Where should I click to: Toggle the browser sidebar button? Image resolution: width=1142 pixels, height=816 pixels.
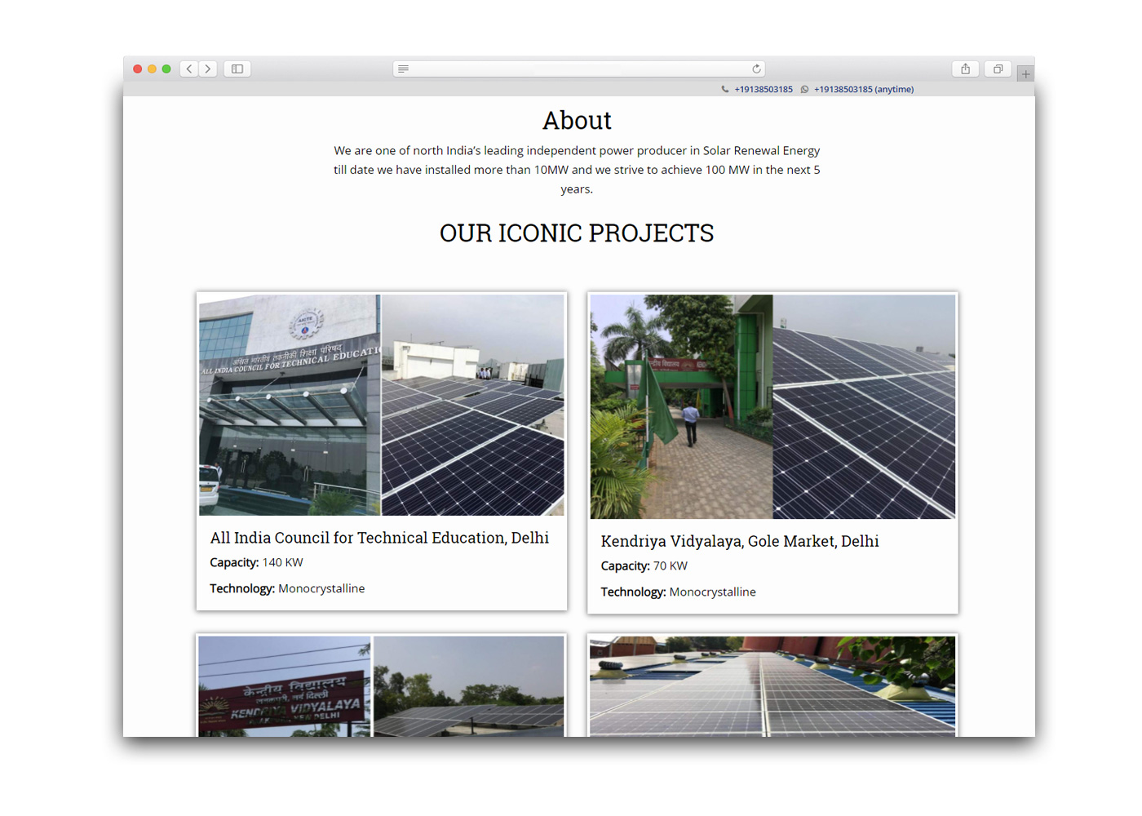(237, 69)
